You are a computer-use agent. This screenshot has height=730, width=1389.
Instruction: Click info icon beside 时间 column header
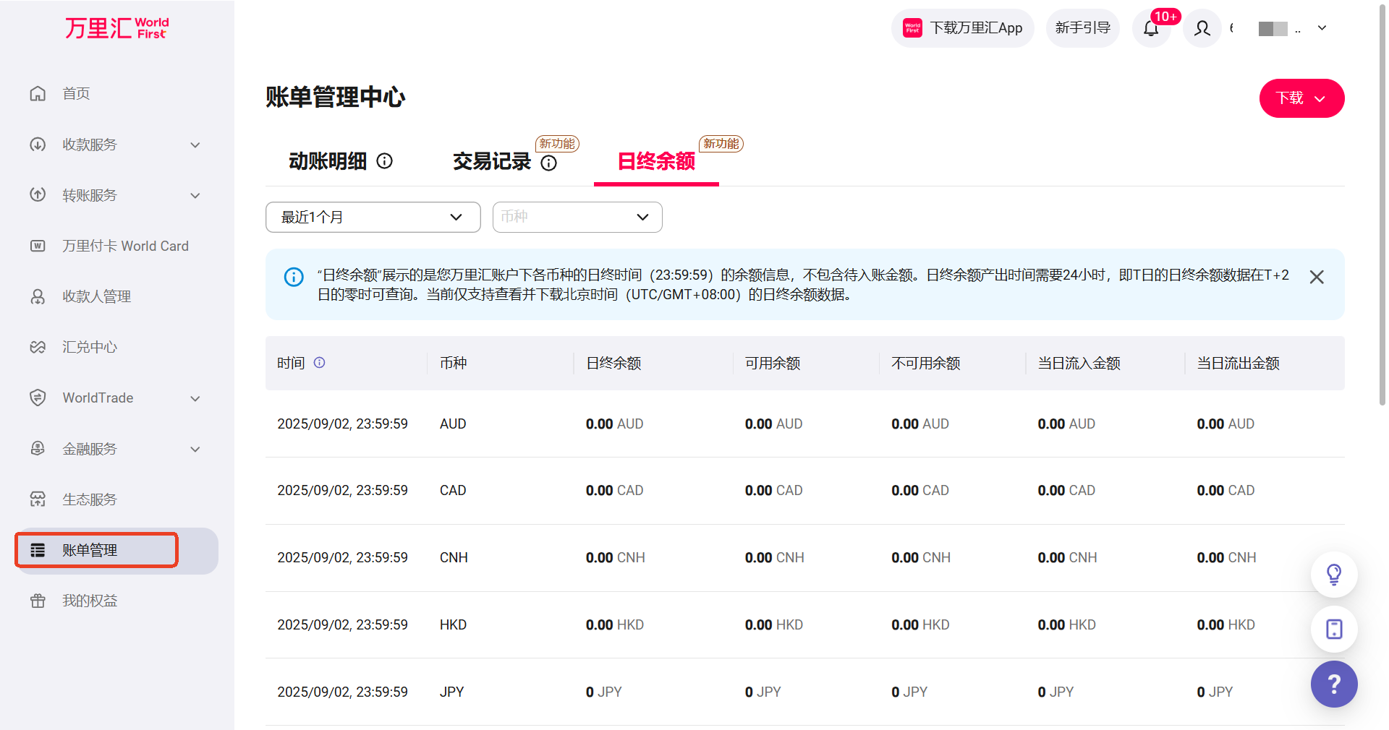319,363
